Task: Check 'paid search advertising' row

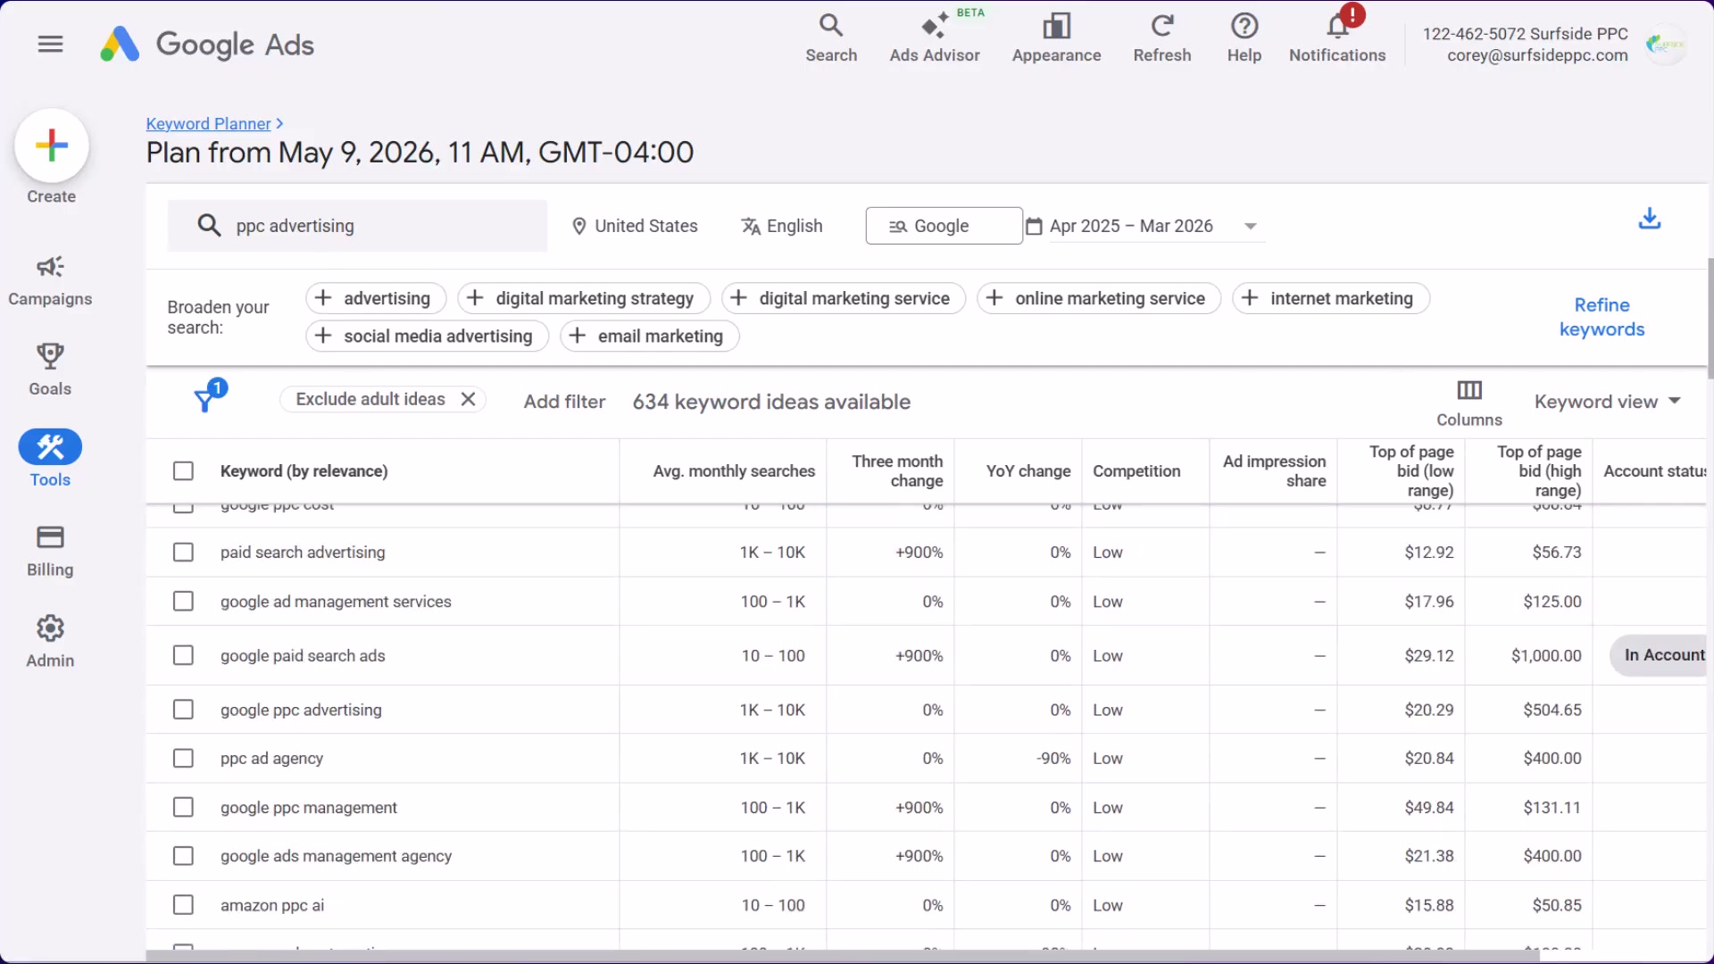Action: [x=183, y=553]
